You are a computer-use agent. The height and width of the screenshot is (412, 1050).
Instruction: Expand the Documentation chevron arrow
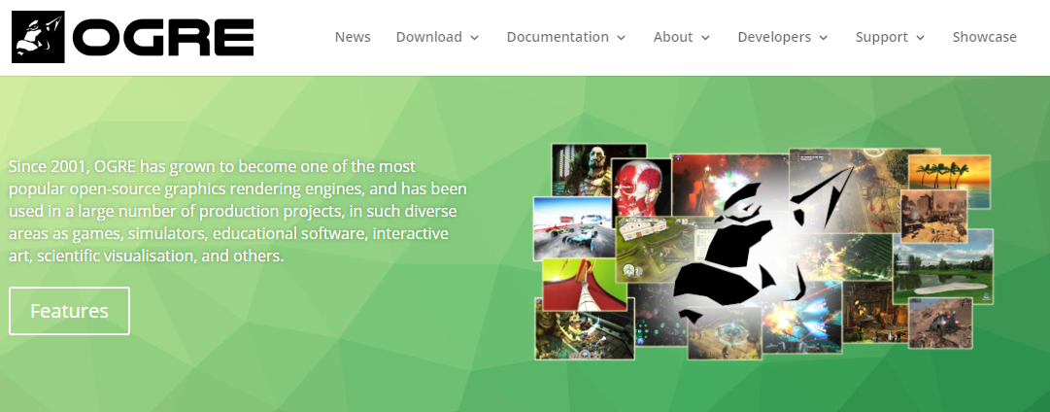pyautogui.click(x=621, y=38)
